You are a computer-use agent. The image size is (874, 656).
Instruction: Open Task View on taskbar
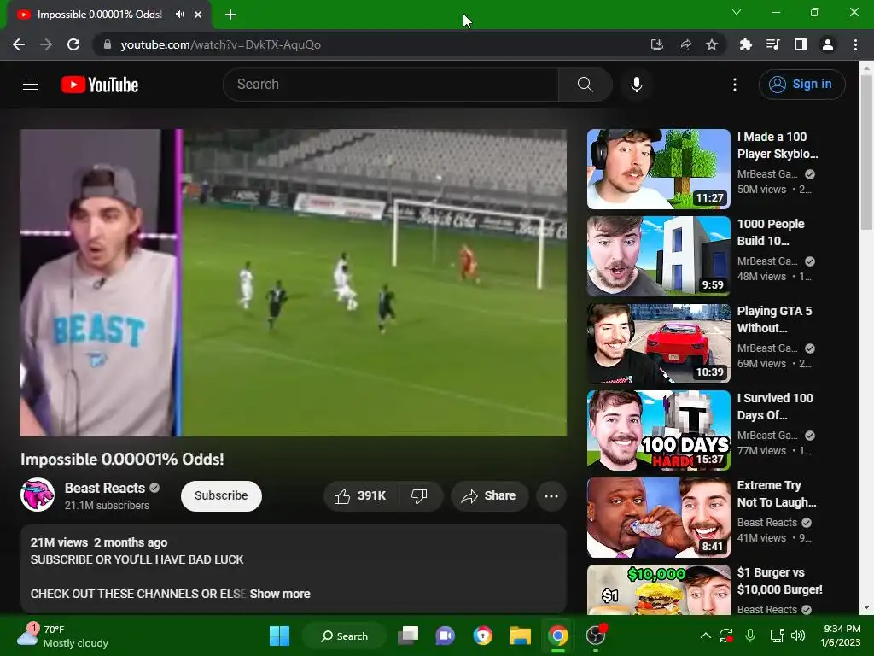tap(408, 635)
